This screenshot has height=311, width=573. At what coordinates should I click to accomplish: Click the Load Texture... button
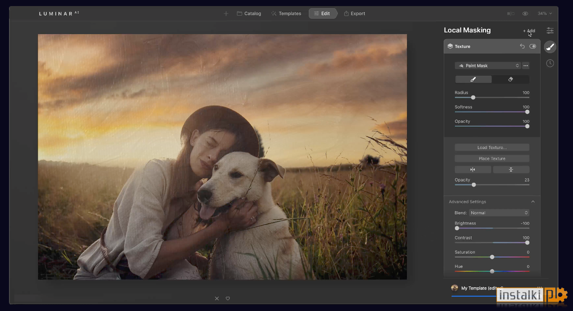tap(492, 147)
